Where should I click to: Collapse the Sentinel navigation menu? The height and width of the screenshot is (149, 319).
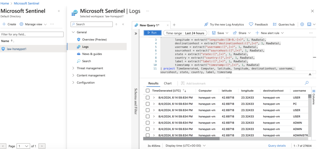pyautogui.click(x=123, y=24)
